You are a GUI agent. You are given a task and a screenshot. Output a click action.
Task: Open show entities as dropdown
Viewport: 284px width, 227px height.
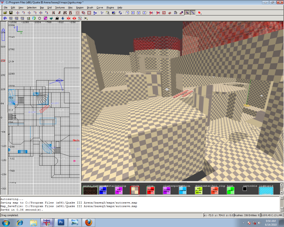200,13
